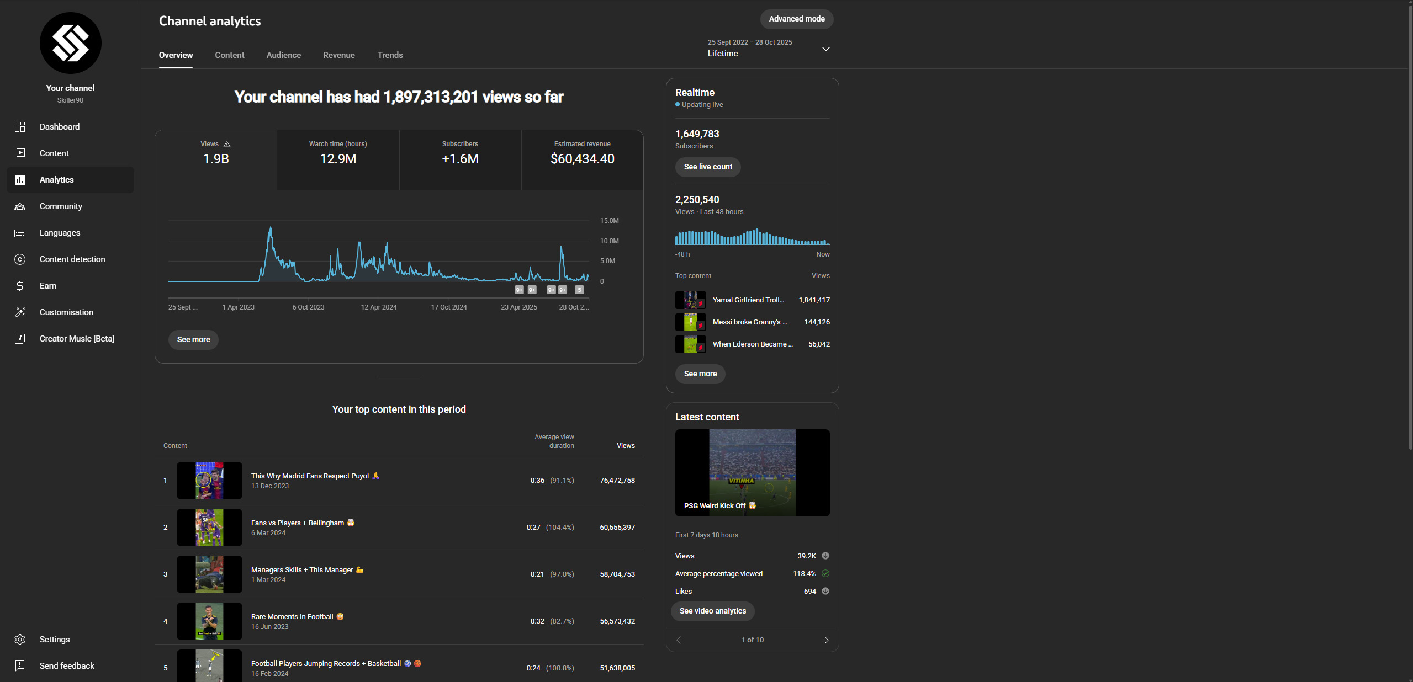1413x682 pixels.
Task: Click the Settings gear icon
Action: coord(20,640)
